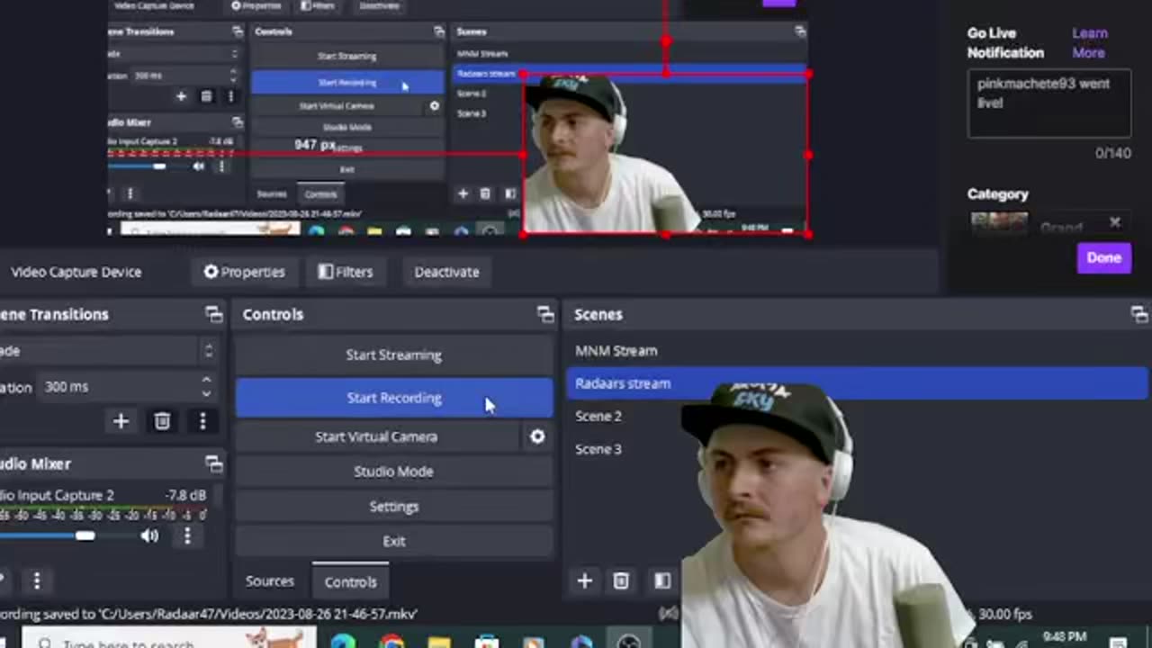Click the Deactivate button
The height and width of the screenshot is (648, 1152).
(x=446, y=272)
